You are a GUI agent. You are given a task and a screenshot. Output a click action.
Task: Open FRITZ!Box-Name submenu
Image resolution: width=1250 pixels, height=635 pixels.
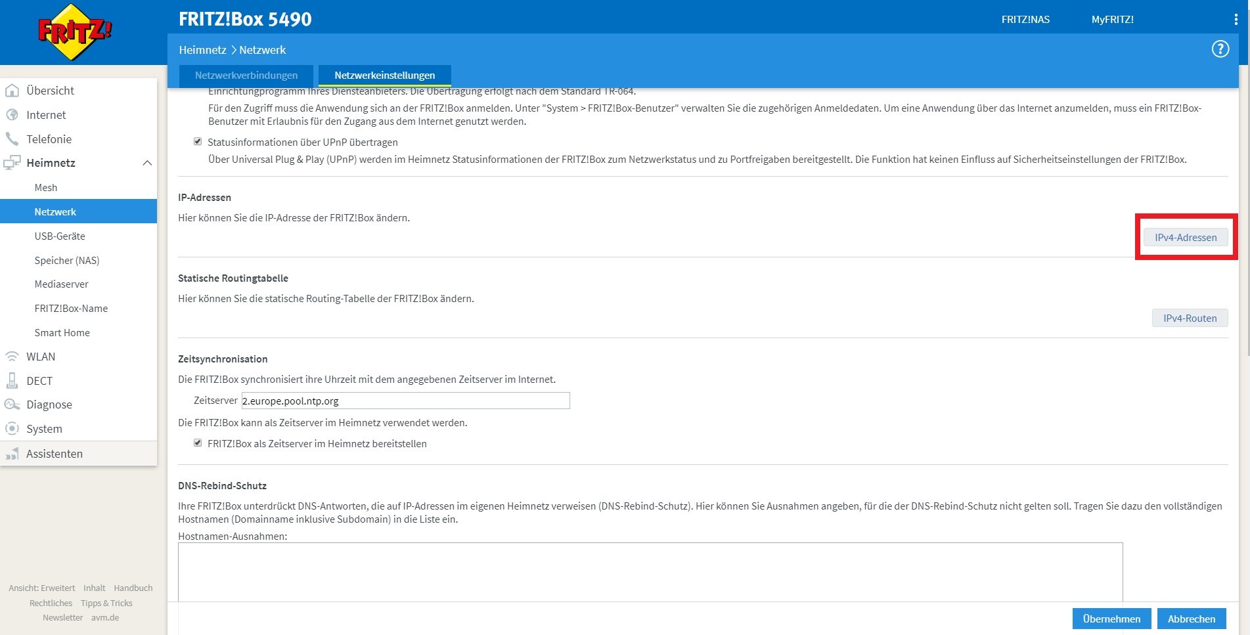coord(71,309)
